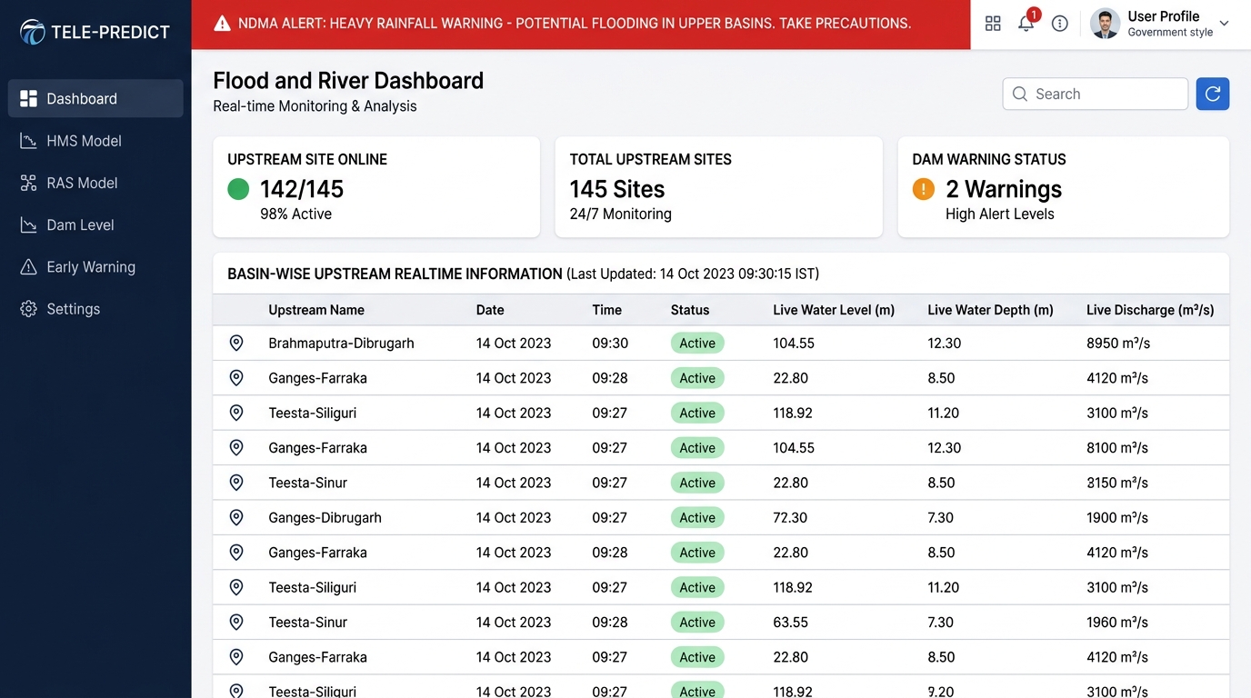Image resolution: width=1251 pixels, height=698 pixels.
Task: Click the Active badge in the Ganges-Dibrugarh row
Action: pos(697,518)
